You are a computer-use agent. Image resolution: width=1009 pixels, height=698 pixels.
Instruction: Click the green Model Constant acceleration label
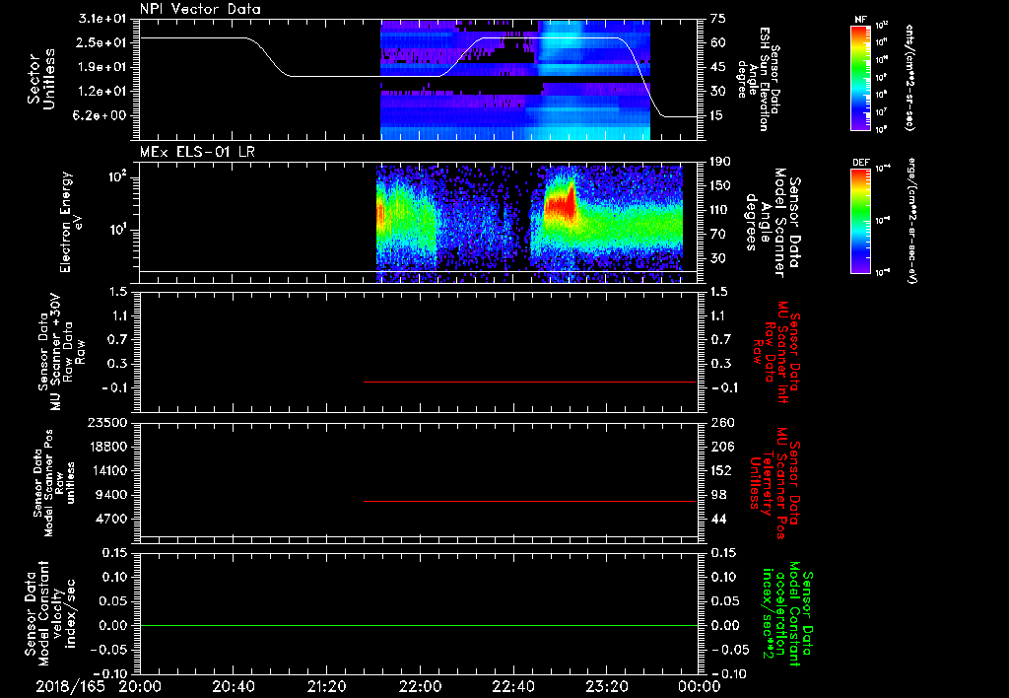coord(783,614)
